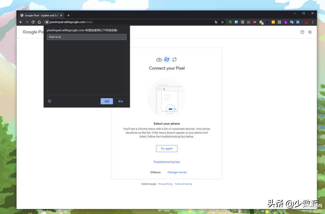Viewport: 325px width, 214px height.
Task: Click the cloud upload step icon
Action: [x=159, y=60]
